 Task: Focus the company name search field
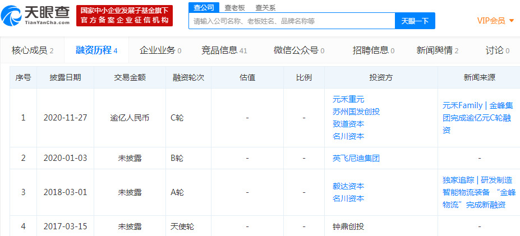(x=292, y=21)
